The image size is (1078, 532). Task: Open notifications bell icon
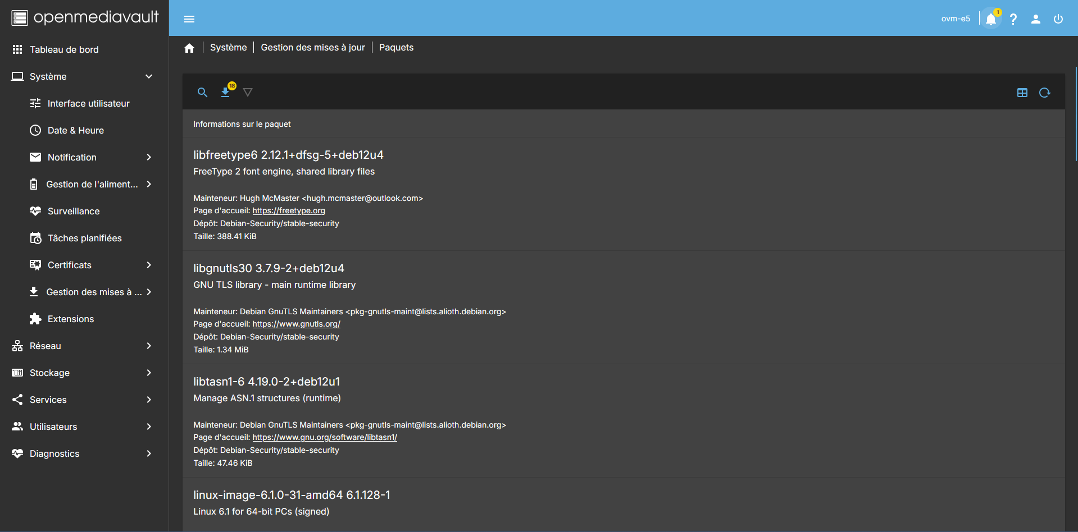[x=991, y=19]
